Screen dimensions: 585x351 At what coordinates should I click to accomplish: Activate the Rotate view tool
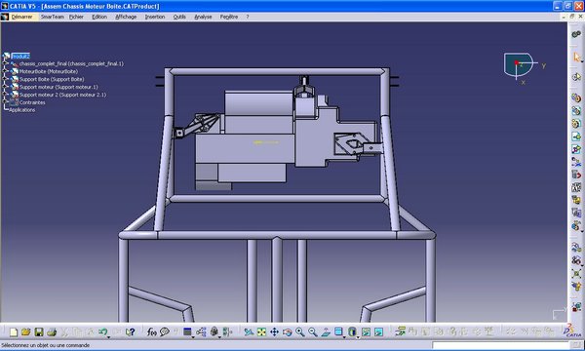point(287,331)
